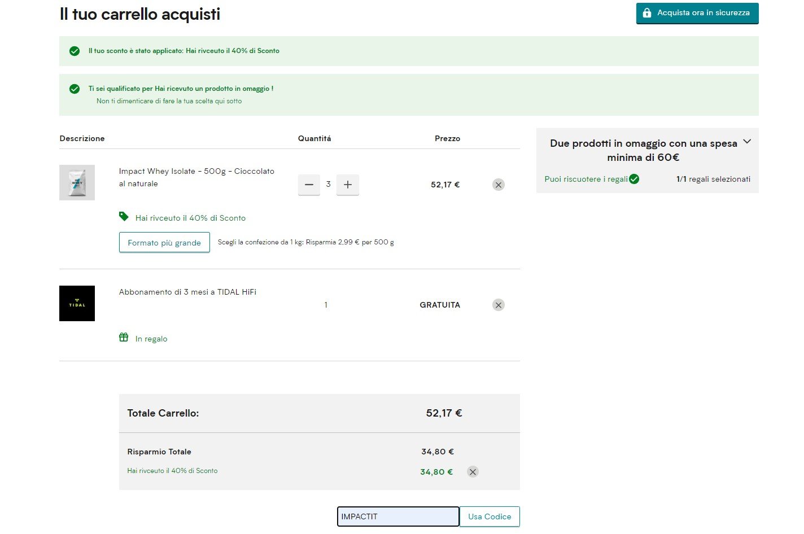Click the checkmark next to Puoi riscuotere i regali
804x534 pixels.
click(634, 179)
